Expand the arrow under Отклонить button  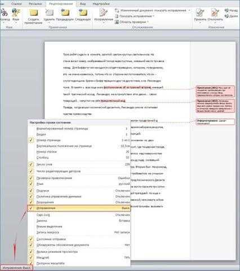pos(215,23)
